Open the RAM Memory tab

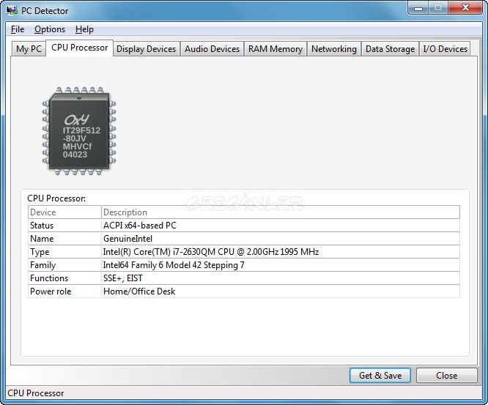(275, 49)
